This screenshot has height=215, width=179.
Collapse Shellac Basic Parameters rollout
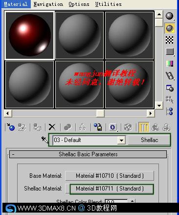(88, 154)
